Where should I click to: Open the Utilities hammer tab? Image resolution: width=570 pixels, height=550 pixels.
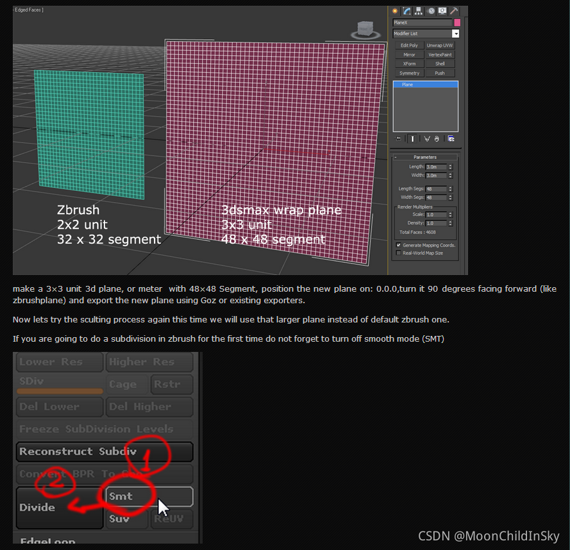[454, 12]
